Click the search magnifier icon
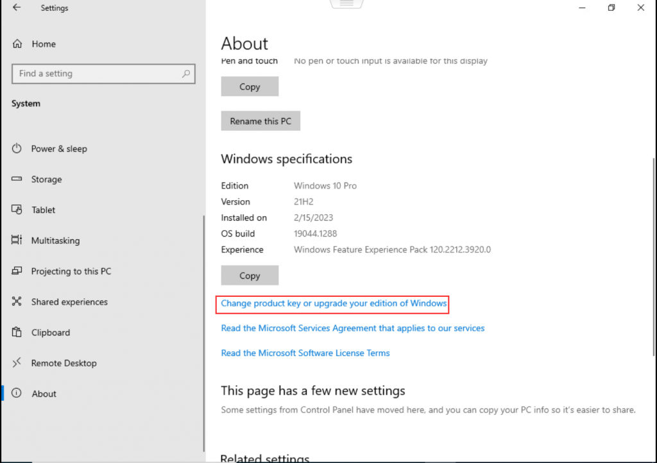Image resolution: width=657 pixels, height=463 pixels. [x=186, y=74]
